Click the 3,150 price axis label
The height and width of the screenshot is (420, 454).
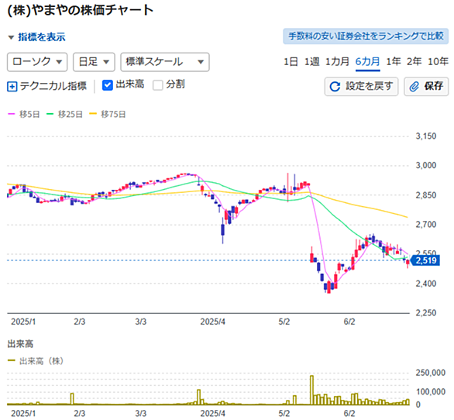point(426,136)
